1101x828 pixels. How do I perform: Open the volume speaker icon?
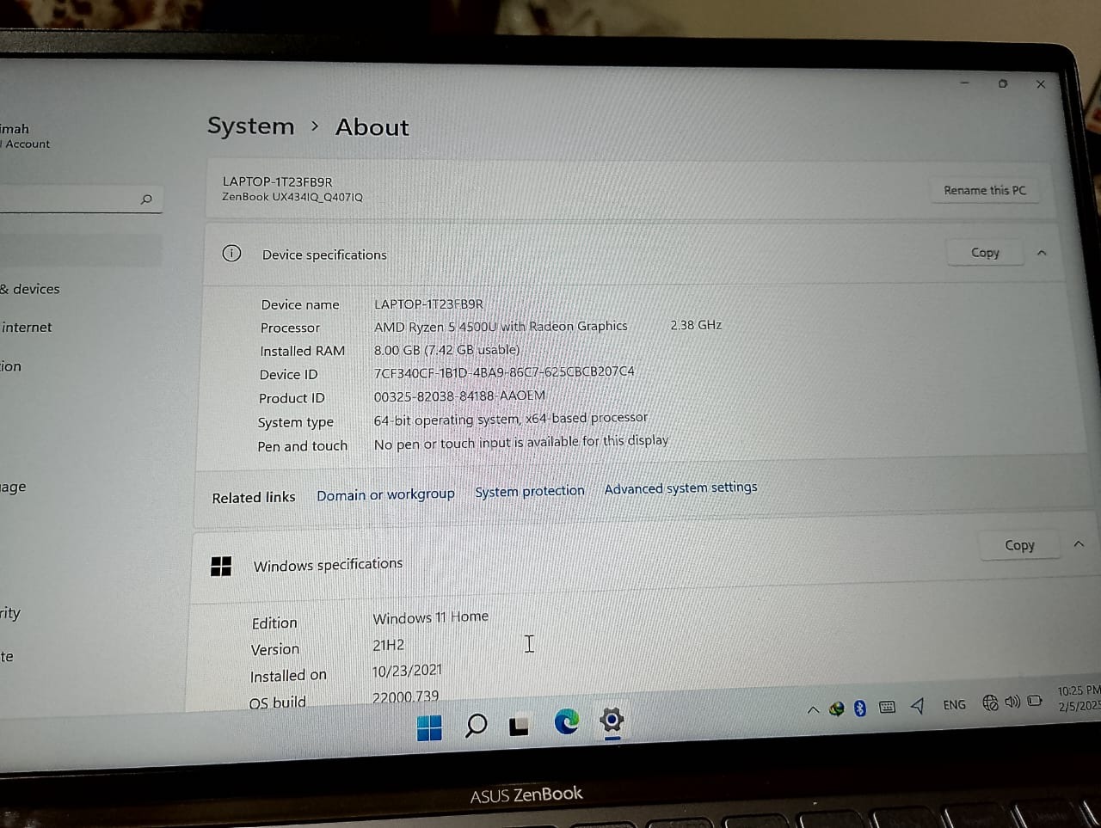coord(1012,702)
